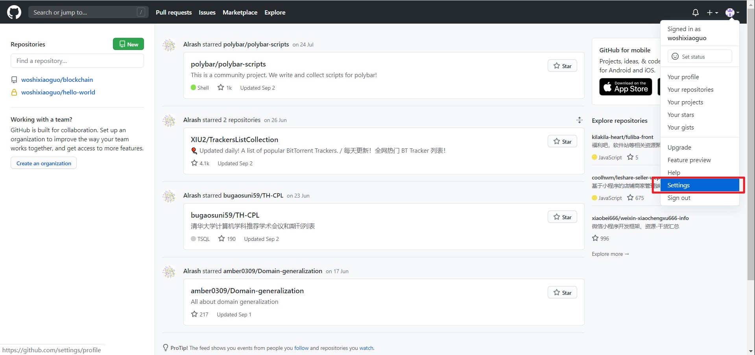
Task: Star the amber0309/Domain-generalization repository
Action: coord(562,292)
